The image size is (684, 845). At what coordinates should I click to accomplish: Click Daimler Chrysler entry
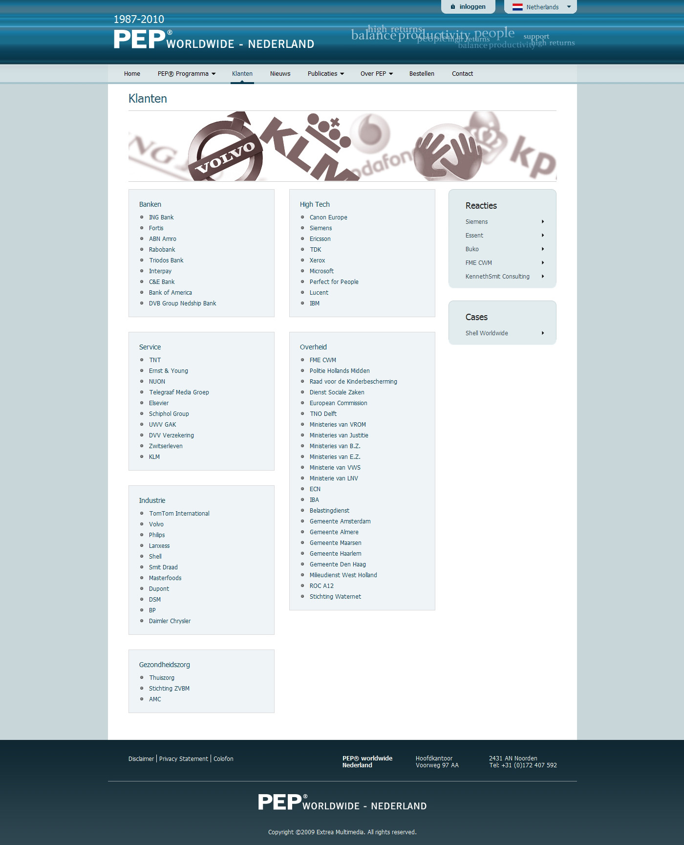pyautogui.click(x=170, y=621)
